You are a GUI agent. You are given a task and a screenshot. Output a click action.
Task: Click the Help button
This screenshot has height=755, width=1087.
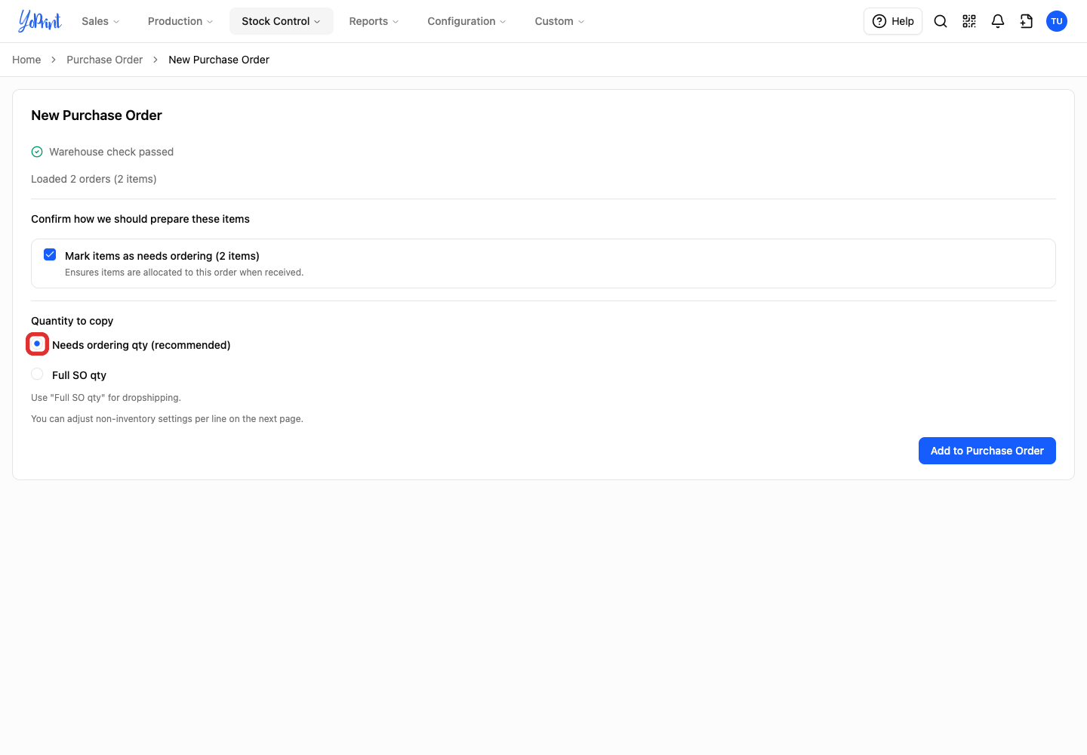pos(893,21)
